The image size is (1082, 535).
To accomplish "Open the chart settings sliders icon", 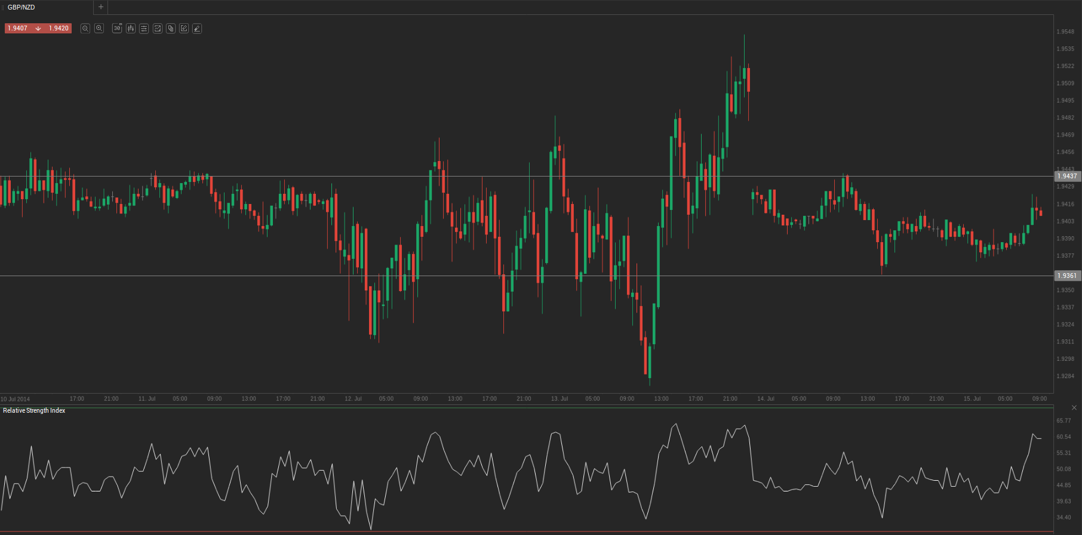I will [x=144, y=29].
